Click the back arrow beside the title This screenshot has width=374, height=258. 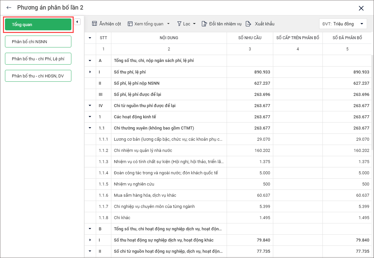pos(9,8)
